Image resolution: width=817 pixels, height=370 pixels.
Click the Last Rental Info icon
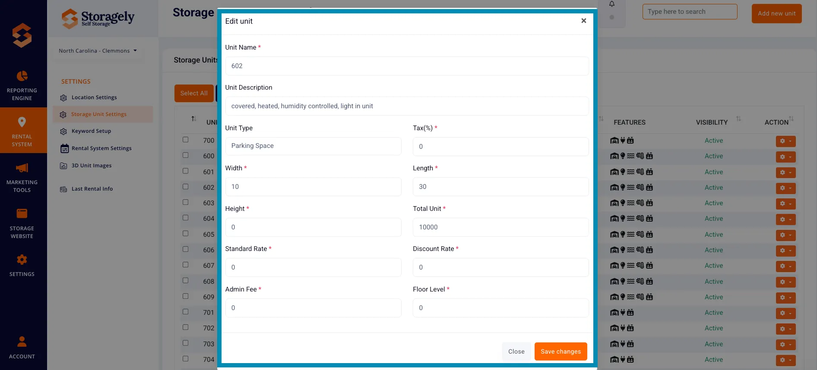[63, 189]
